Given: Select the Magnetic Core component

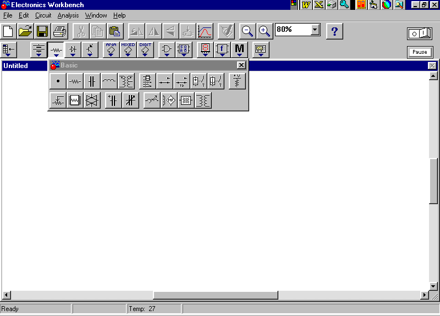Looking at the screenshot, I should (x=186, y=100).
